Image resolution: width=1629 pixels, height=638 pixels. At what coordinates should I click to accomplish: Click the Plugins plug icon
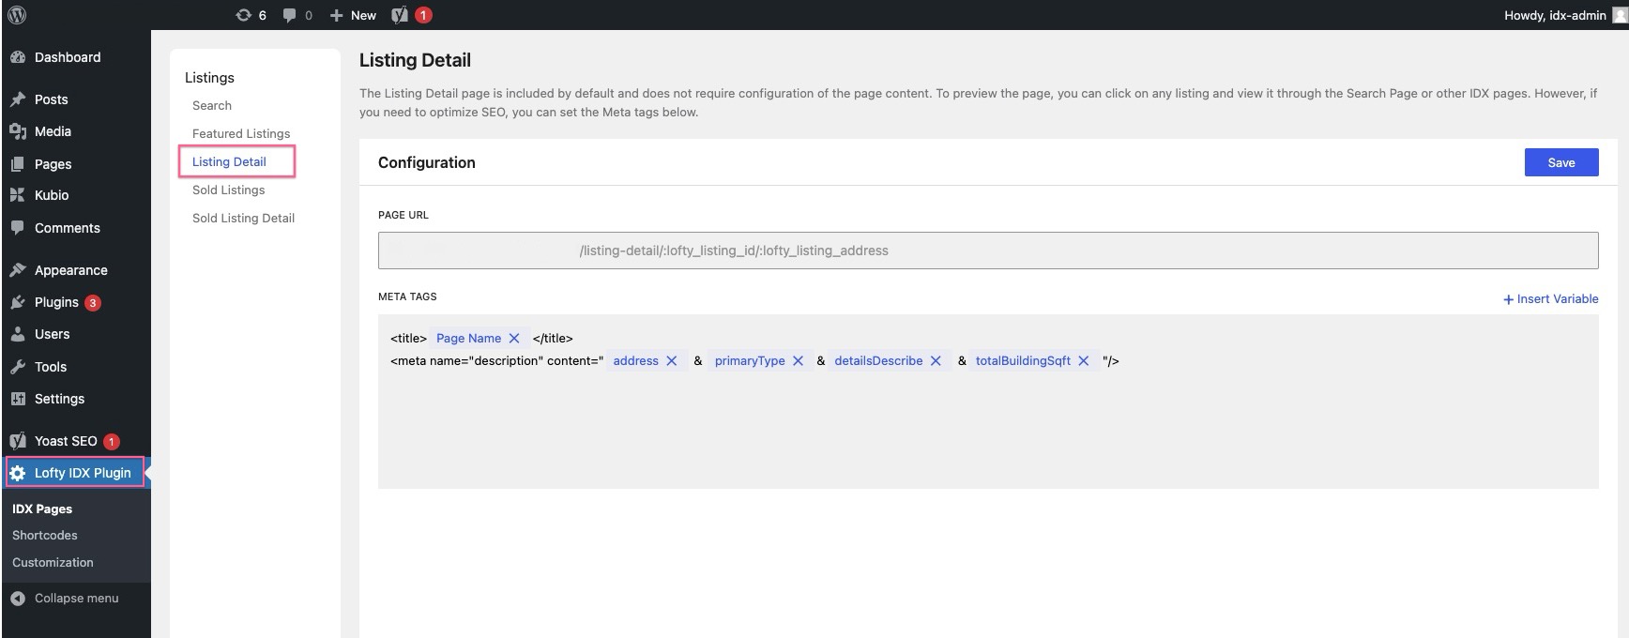[x=18, y=302]
